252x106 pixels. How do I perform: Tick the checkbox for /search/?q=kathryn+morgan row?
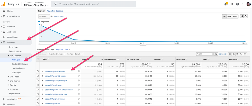tap(38, 81)
